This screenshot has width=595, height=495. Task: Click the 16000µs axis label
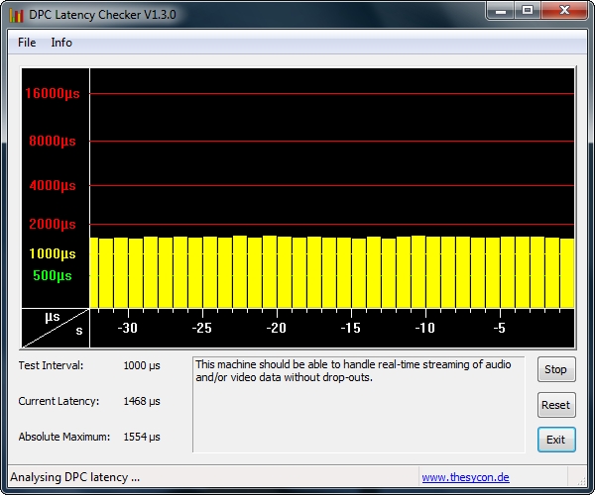click(x=53, y=93)
